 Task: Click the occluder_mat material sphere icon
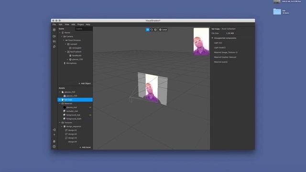(65, 111)
